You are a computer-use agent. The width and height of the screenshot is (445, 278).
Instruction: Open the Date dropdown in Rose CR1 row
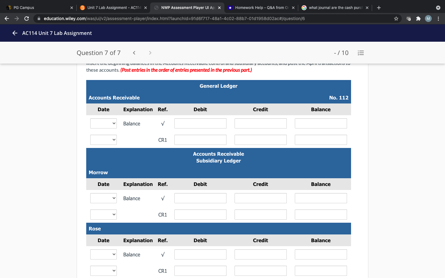pyautogui.click(x=104, y=271)
